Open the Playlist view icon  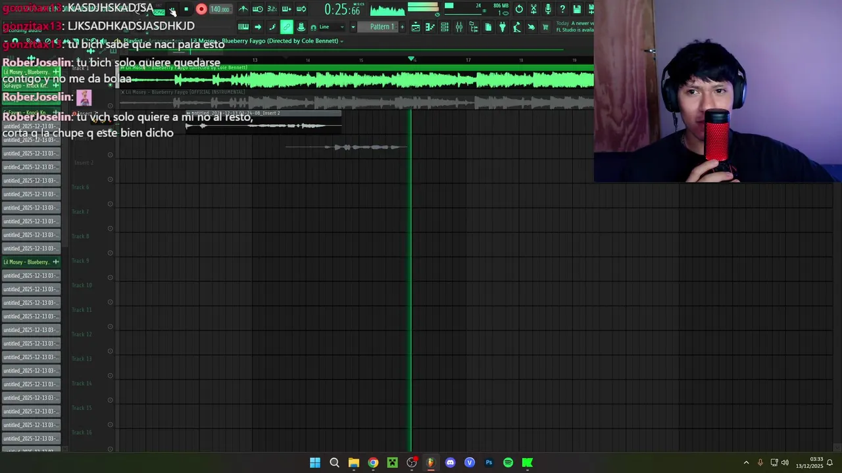416,27
